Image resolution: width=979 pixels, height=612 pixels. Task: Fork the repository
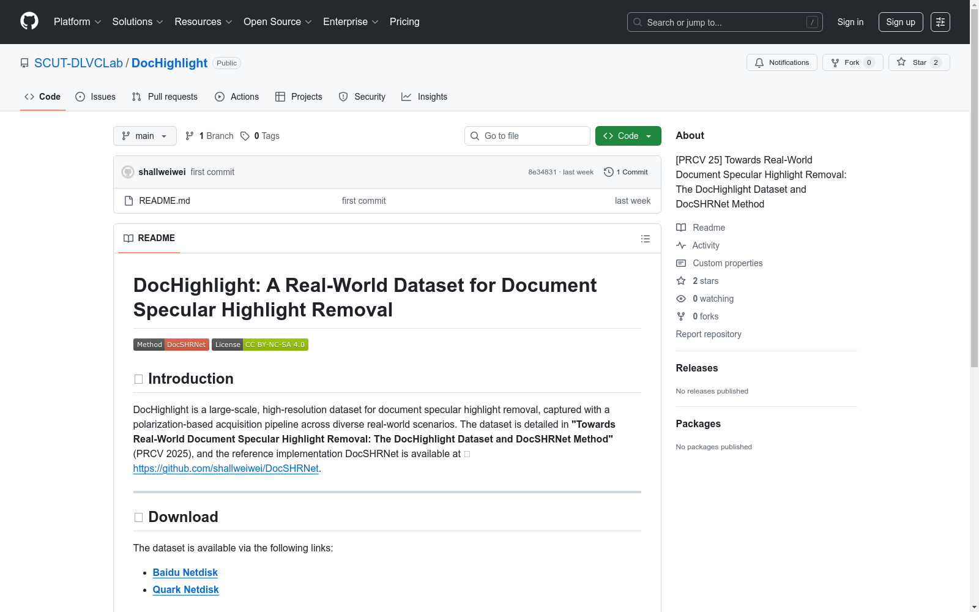853,62
